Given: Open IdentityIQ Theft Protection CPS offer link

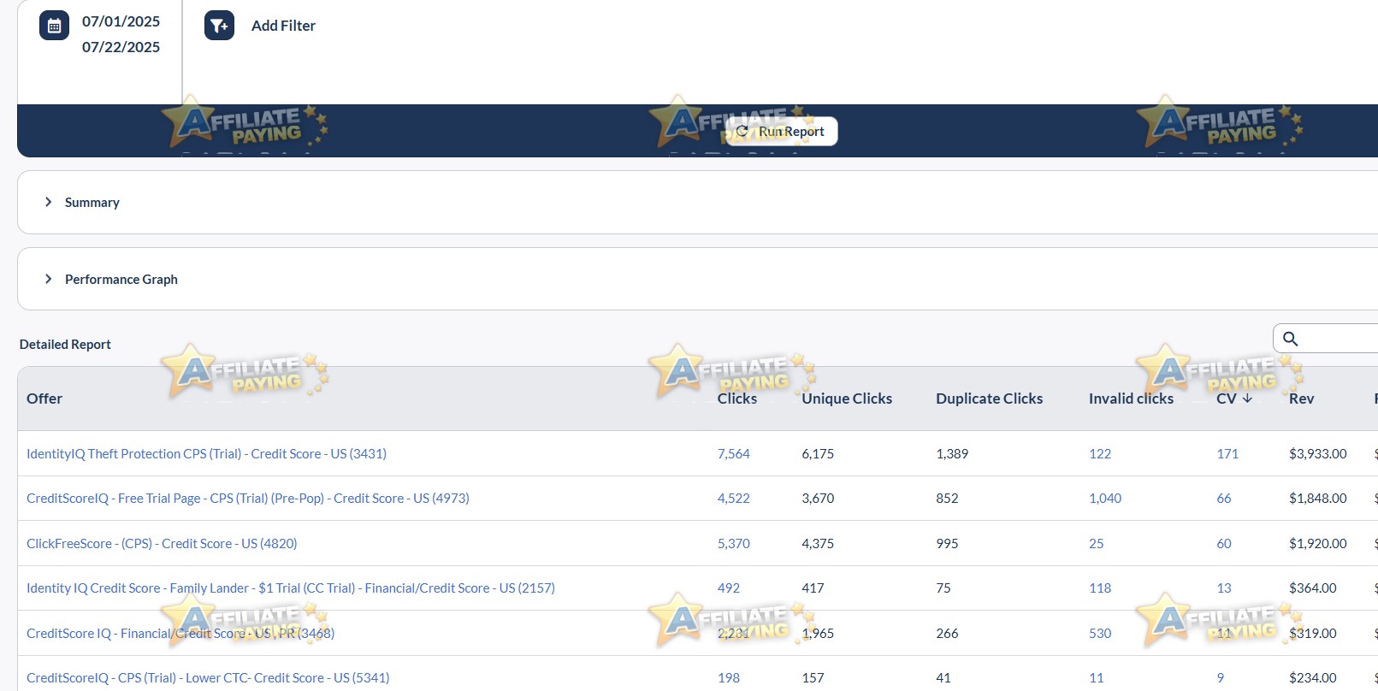Looking at the screenshot, I should click(x=206, y=453).
